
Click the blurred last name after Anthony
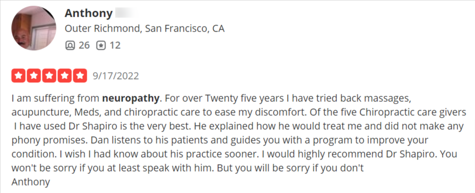[125, 13]
